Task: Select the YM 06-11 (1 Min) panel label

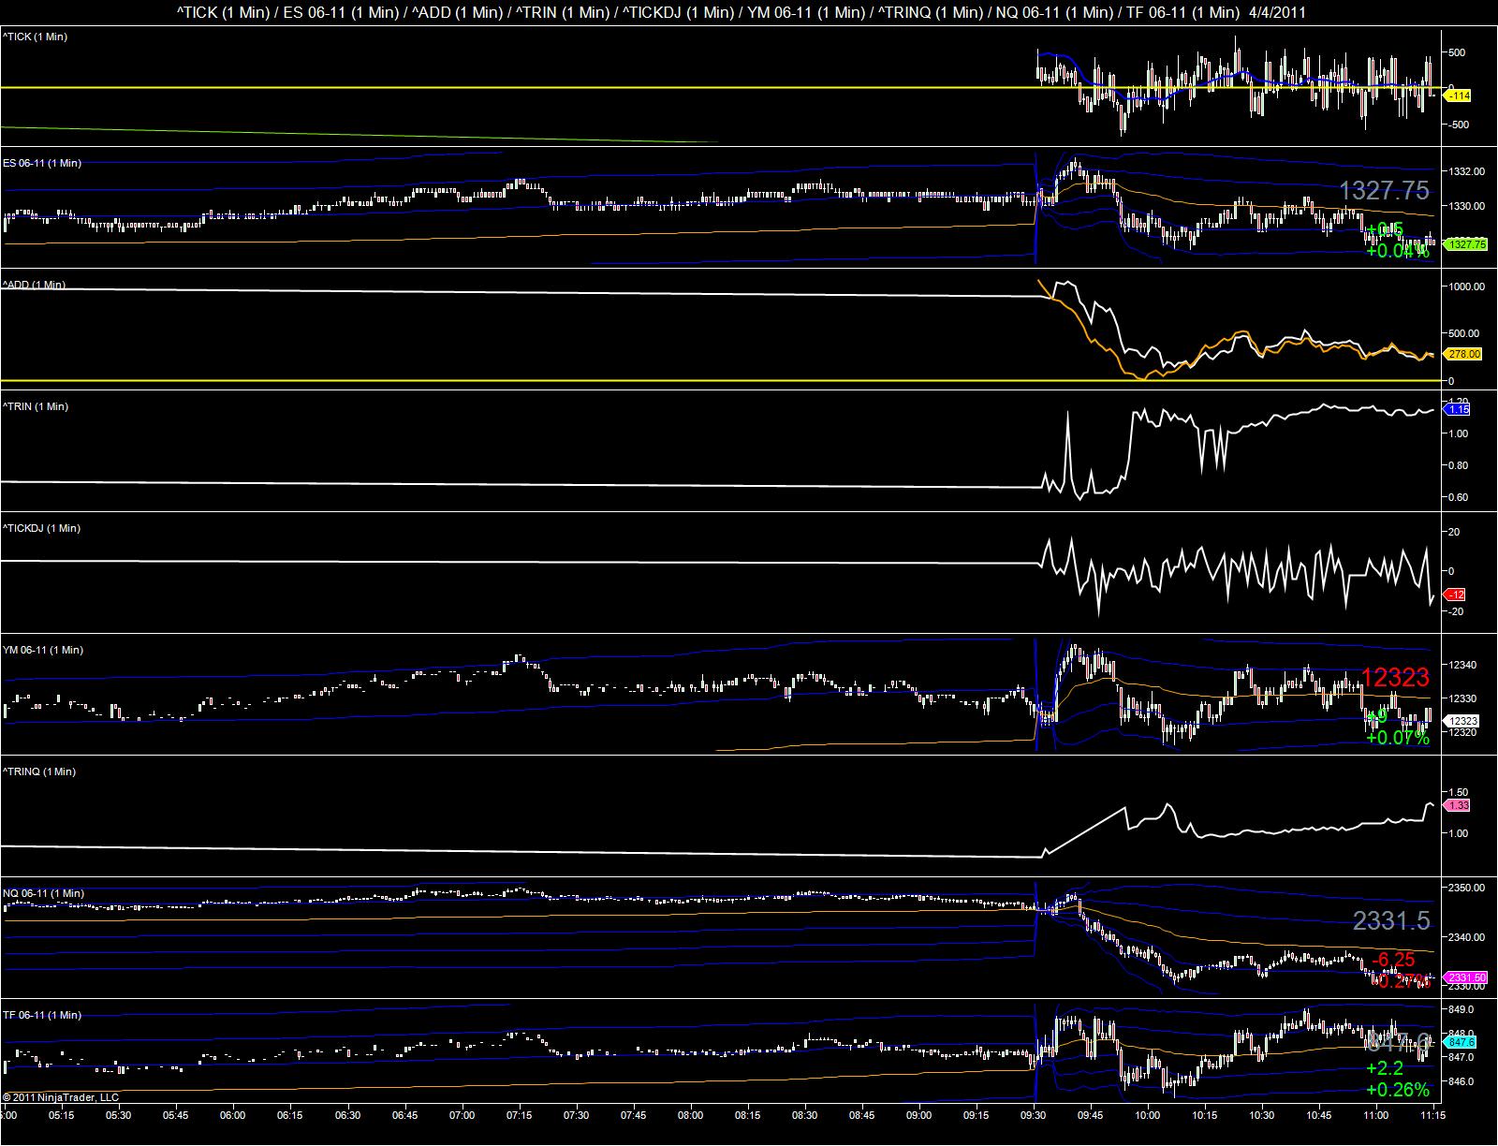Action: (43, 650)
